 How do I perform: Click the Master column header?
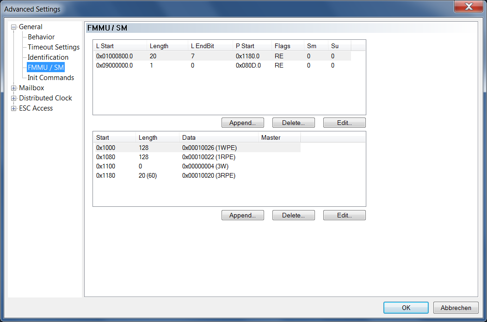279,138
